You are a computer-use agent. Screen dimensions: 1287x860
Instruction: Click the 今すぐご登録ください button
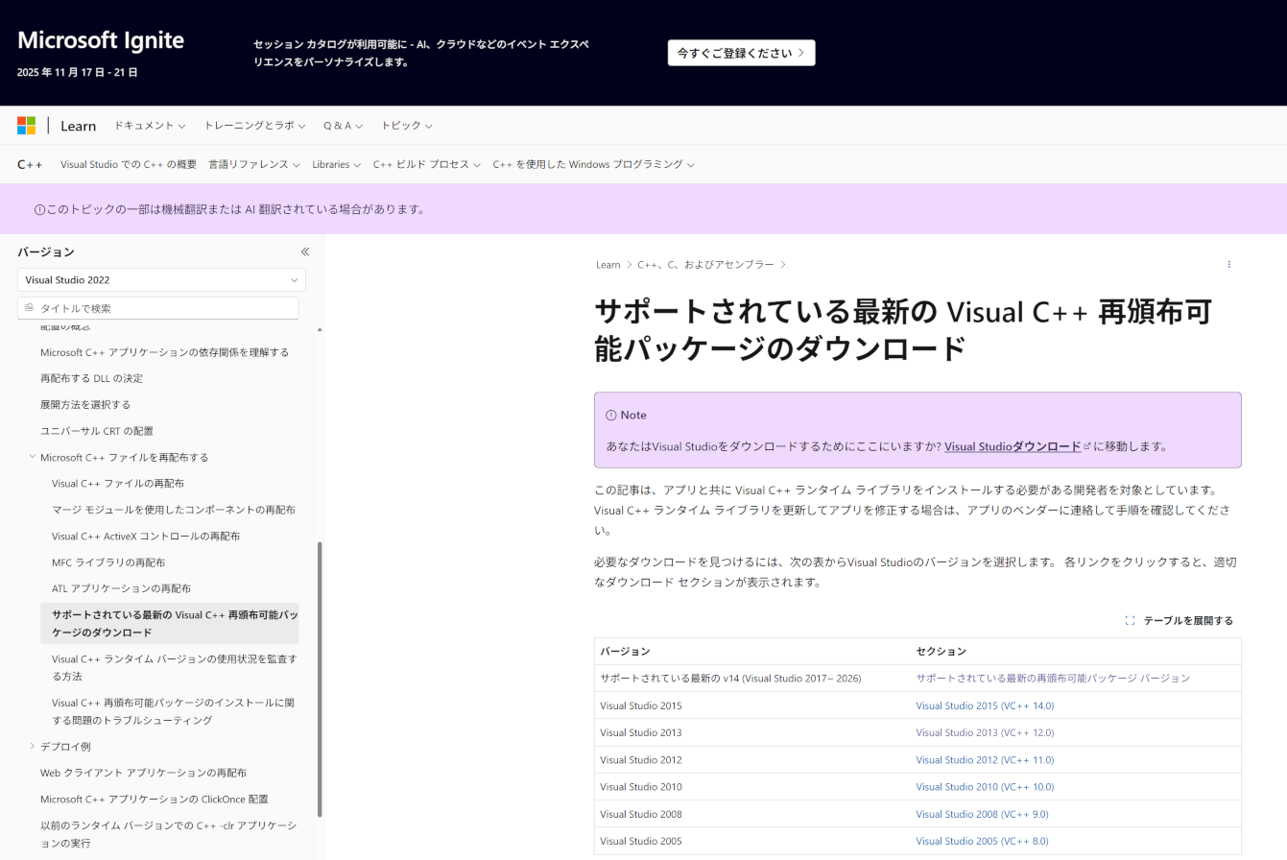(741, 53)
